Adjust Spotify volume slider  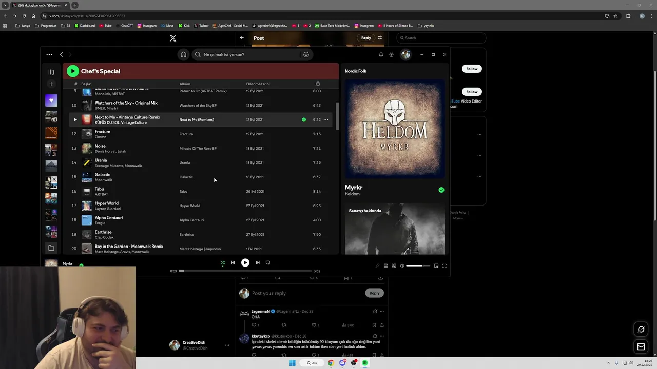(418, 265)
